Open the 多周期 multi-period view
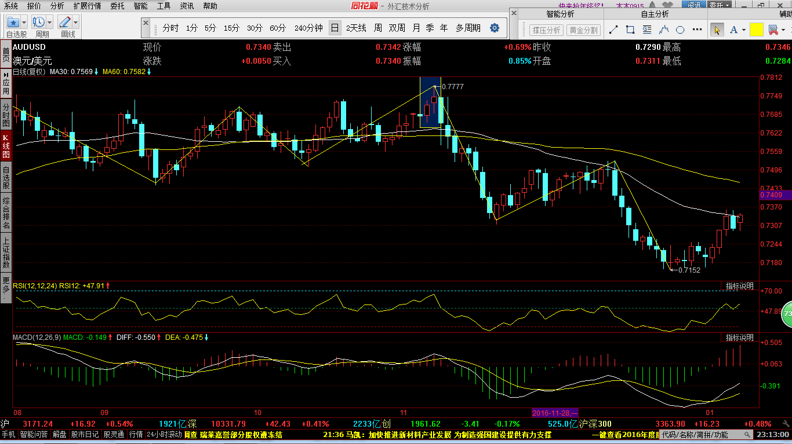 pos(468,28)
